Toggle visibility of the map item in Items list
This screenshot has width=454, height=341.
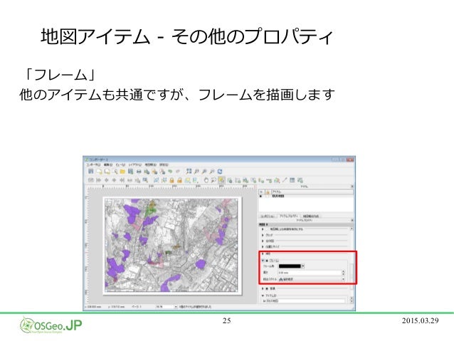click(261, 196)
